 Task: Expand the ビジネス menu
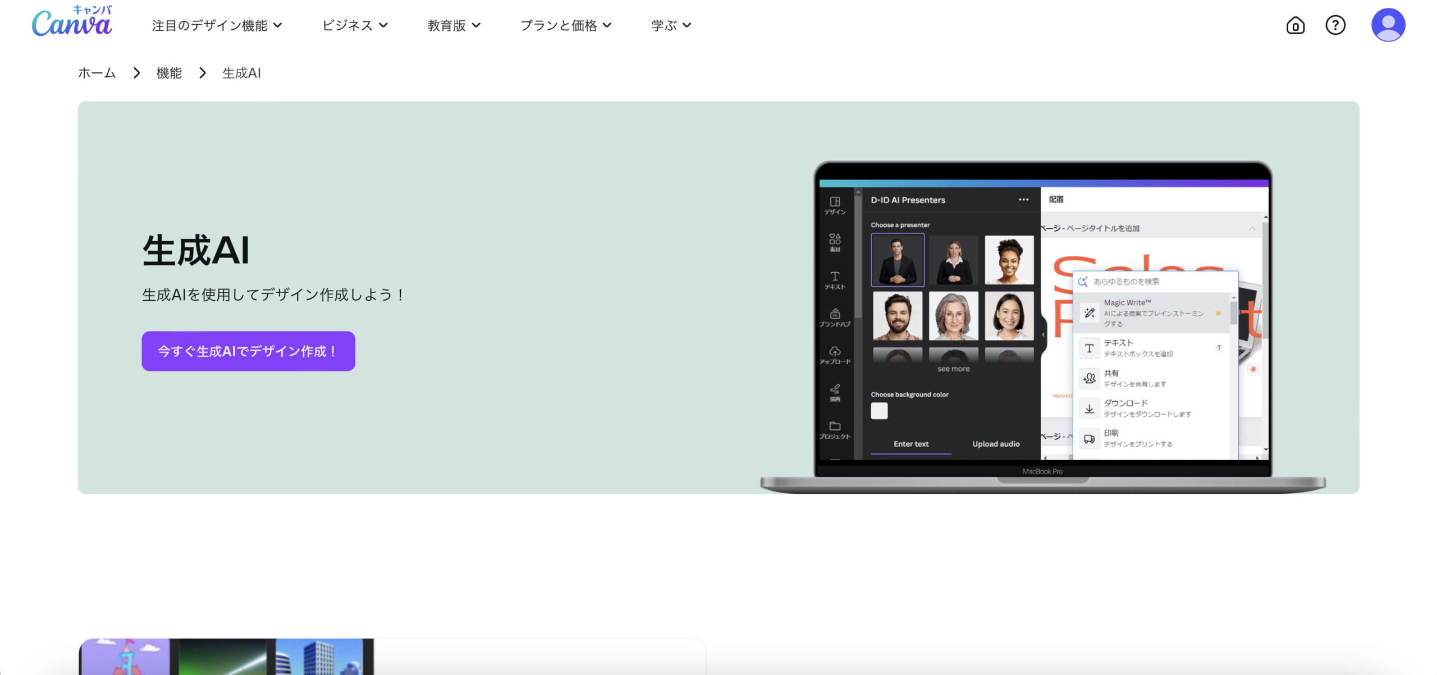click(355, 25)
